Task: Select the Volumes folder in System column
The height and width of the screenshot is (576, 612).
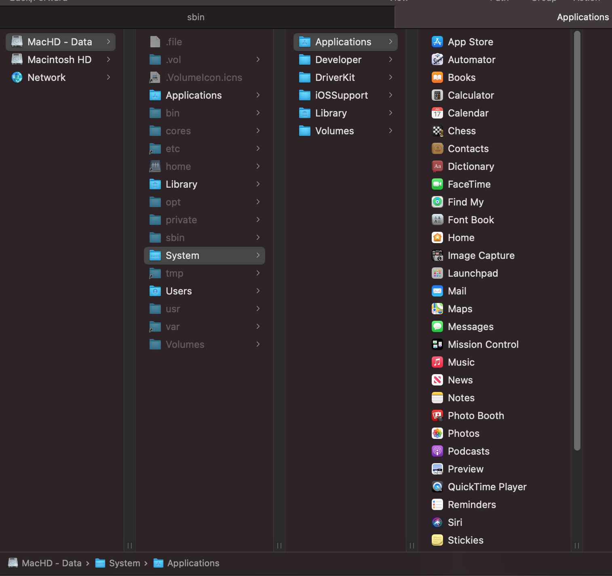Action: tap(346, 131)
